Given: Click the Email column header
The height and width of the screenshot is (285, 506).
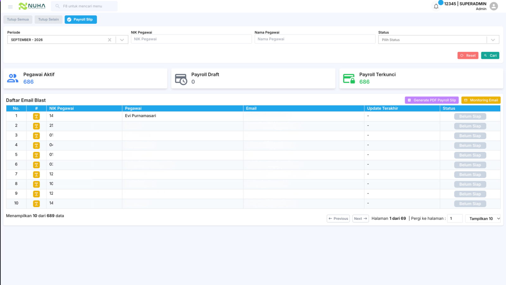Looking at the screenshot, I should [304, 108].
